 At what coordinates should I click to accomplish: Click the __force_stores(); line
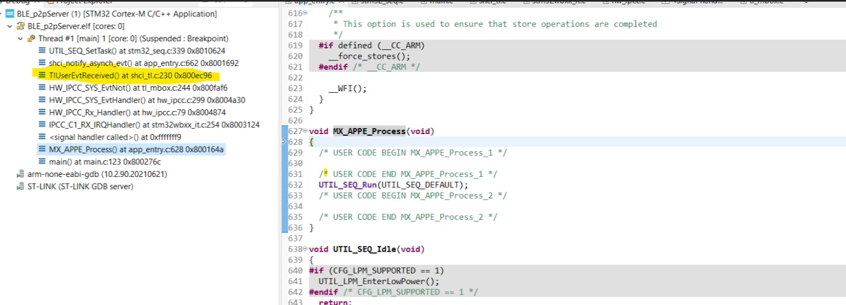(369, 56)
